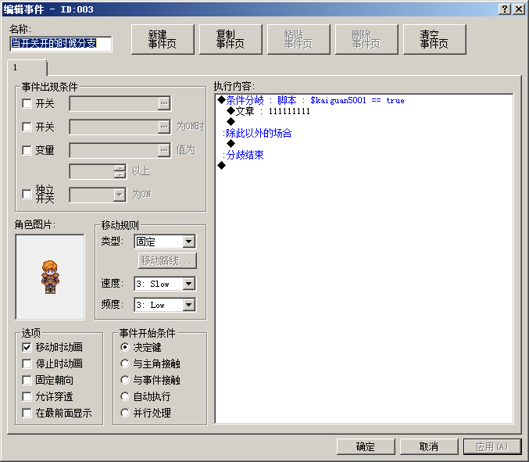The width and height of the screenshot is (529, 462).
Task: Click the help question mark in title bar
Action: [x=504, y=9]
